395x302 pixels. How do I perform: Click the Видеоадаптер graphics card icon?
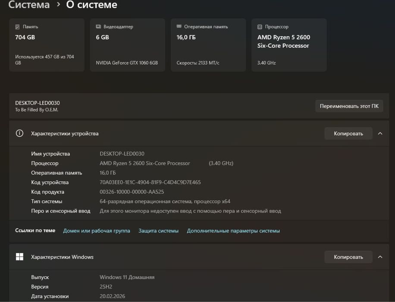[x=98, y=26]
